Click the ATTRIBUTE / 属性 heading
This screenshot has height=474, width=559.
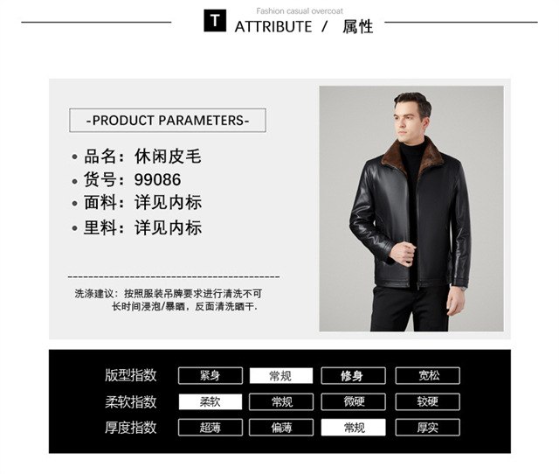(x=304, y=27)
